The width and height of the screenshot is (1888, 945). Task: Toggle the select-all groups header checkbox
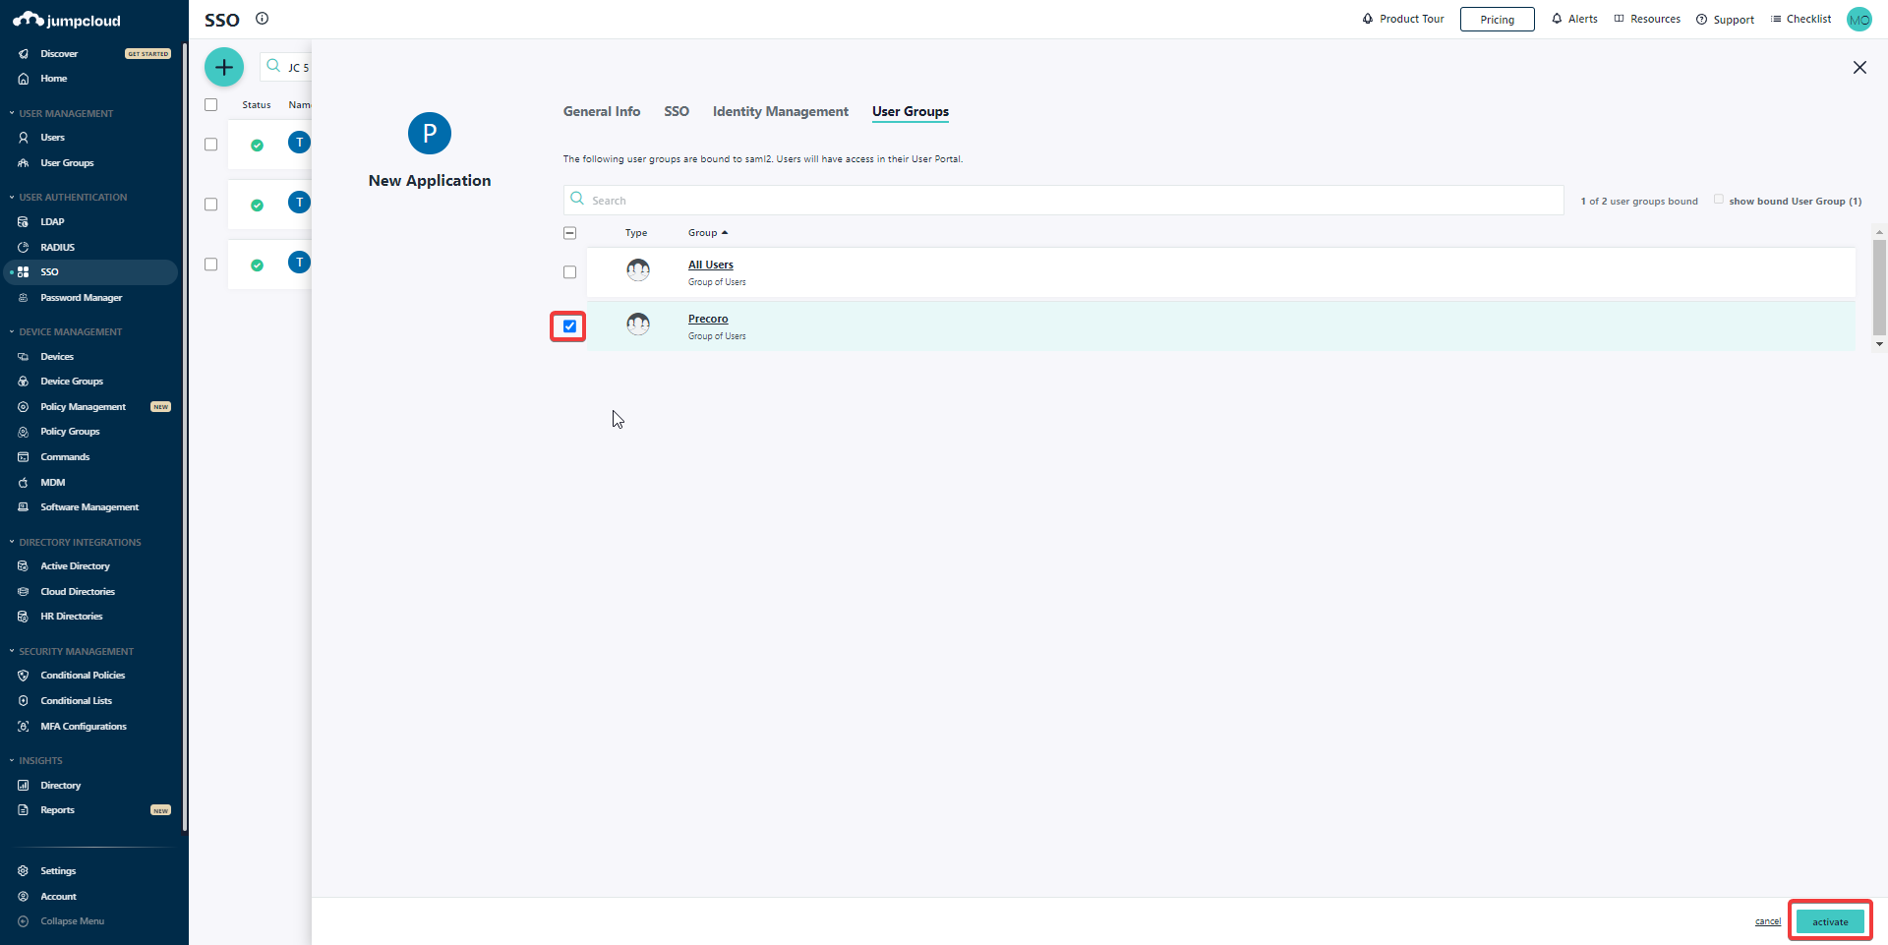569,233
